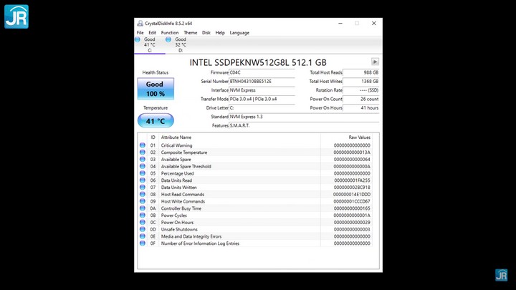Switch to the D: drive tab
This screenshot has width=516, height=290.
tap(180, 44)
